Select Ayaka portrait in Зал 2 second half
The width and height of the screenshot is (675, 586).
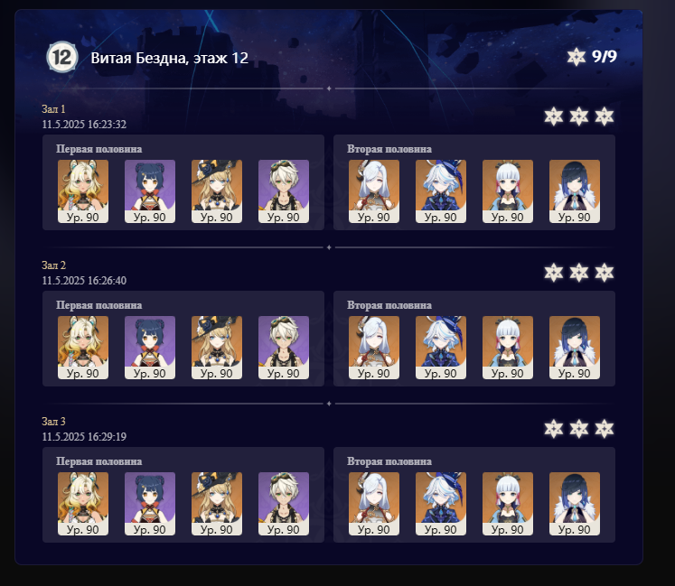tap(508, 348)
